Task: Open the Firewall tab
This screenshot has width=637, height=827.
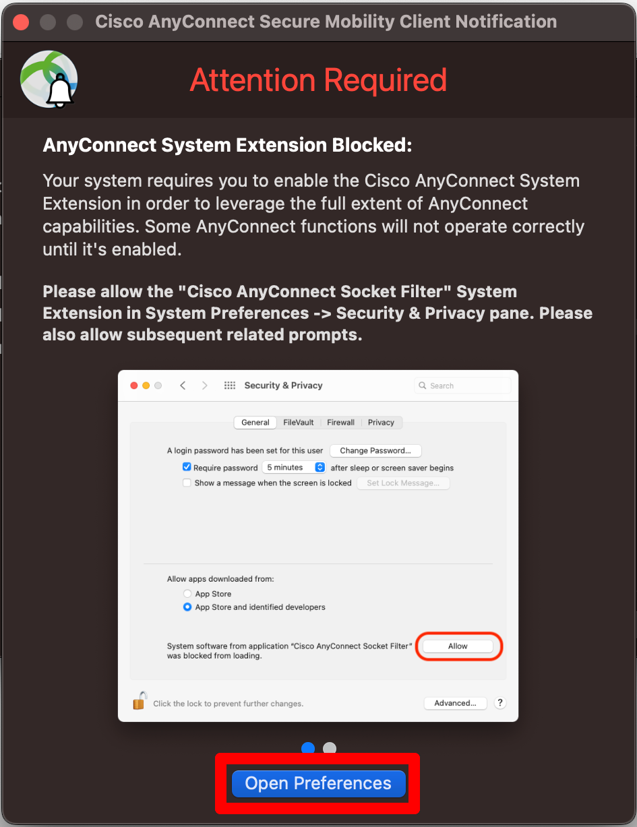Action: 340,422
